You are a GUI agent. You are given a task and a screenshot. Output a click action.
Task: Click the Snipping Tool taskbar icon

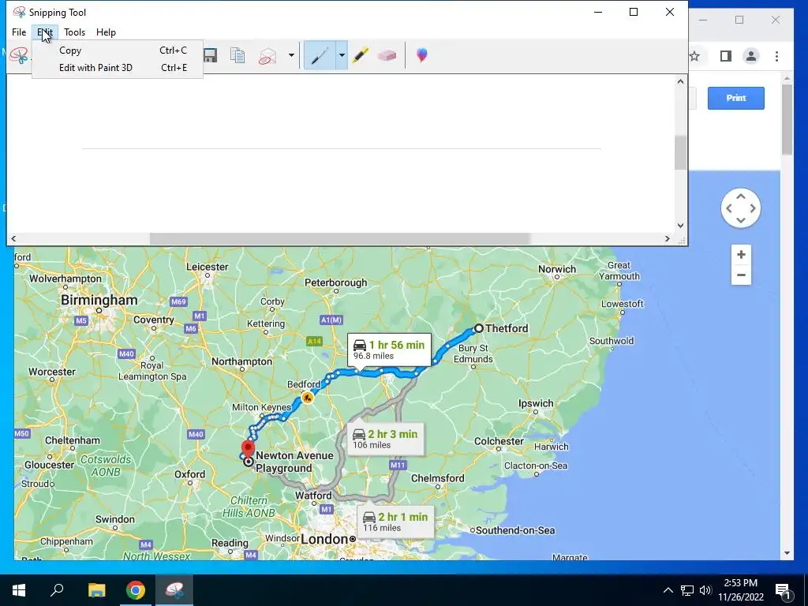[x=174, y=590]
